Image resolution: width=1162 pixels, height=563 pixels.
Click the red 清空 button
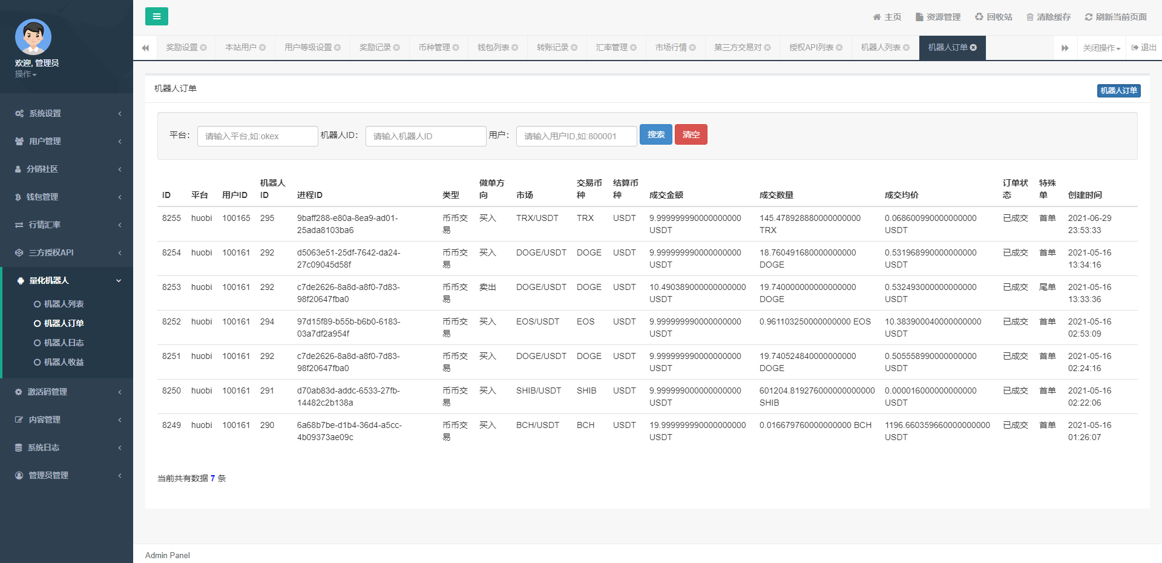(691, 134)
